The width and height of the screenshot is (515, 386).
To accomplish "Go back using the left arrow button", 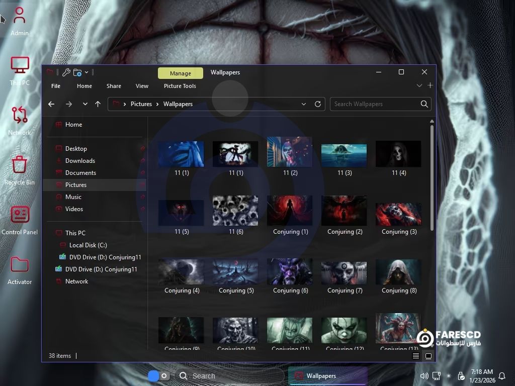I will pyautogui.click(x=51, y=104).
